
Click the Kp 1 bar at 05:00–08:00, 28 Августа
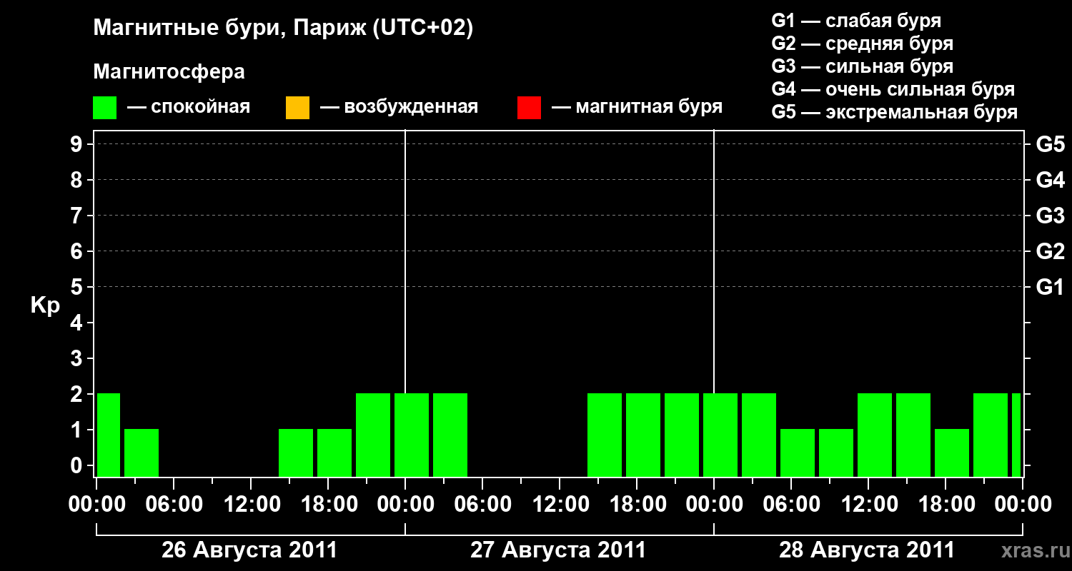[798, 453]
